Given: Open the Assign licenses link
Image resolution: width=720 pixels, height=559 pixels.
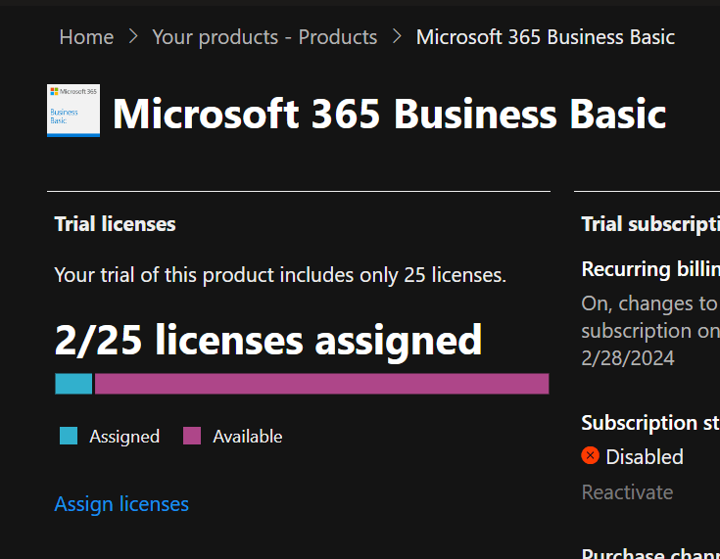Looking at the screenshot, I should click(121, 504).
